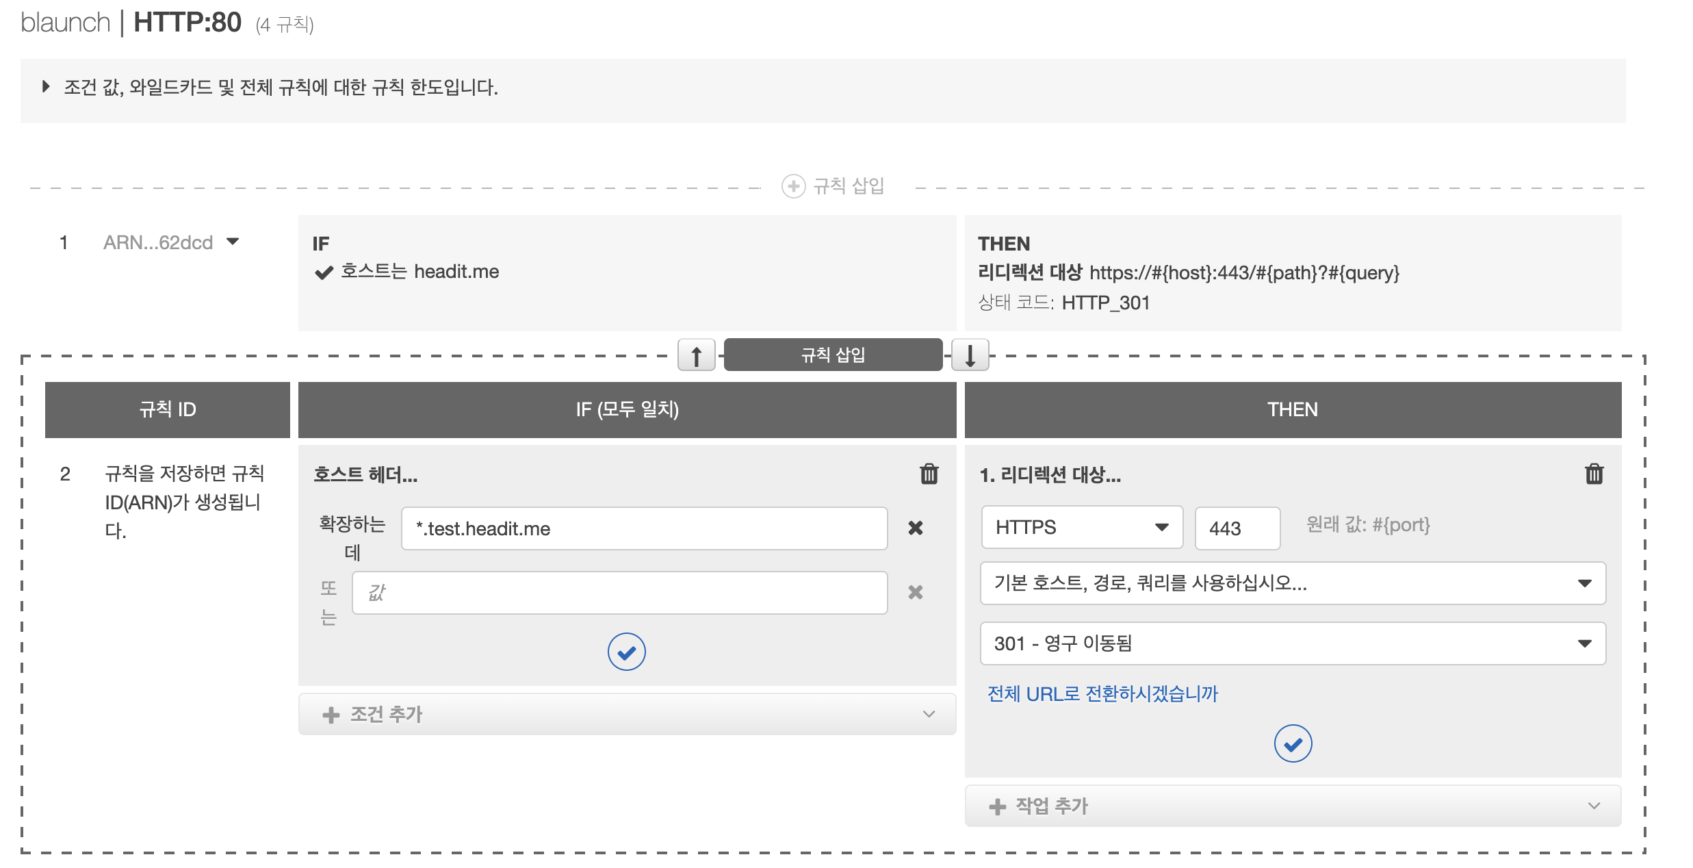Confirm host header condition with blue checkmark
This screenshot has width=1693, height=868.
click(x=626, y=652)
